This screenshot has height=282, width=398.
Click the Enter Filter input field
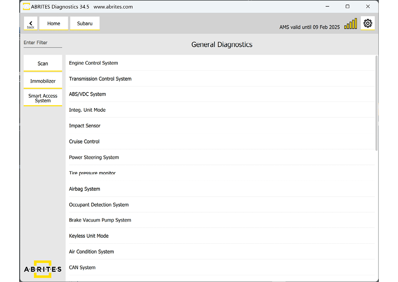pos(43,43)
